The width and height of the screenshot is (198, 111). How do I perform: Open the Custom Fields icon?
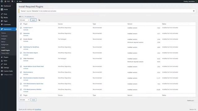pyautogui.click(x=2, y=71)
